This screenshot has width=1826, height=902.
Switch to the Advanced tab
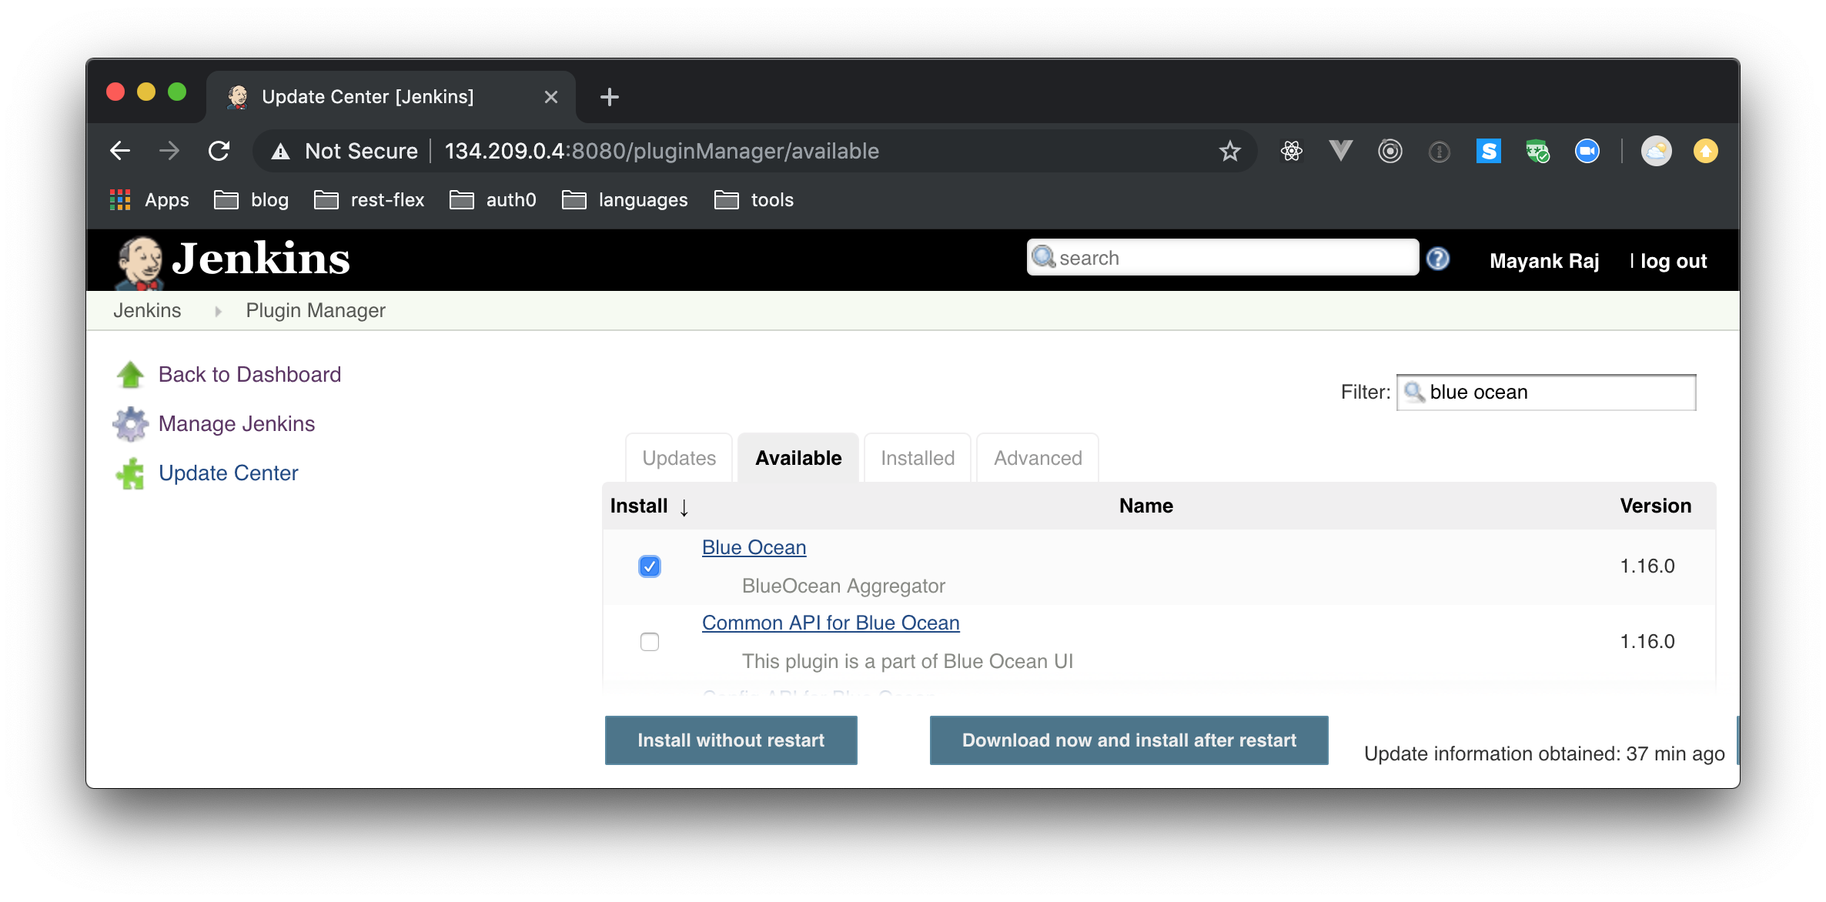[x=1037, y=458]
